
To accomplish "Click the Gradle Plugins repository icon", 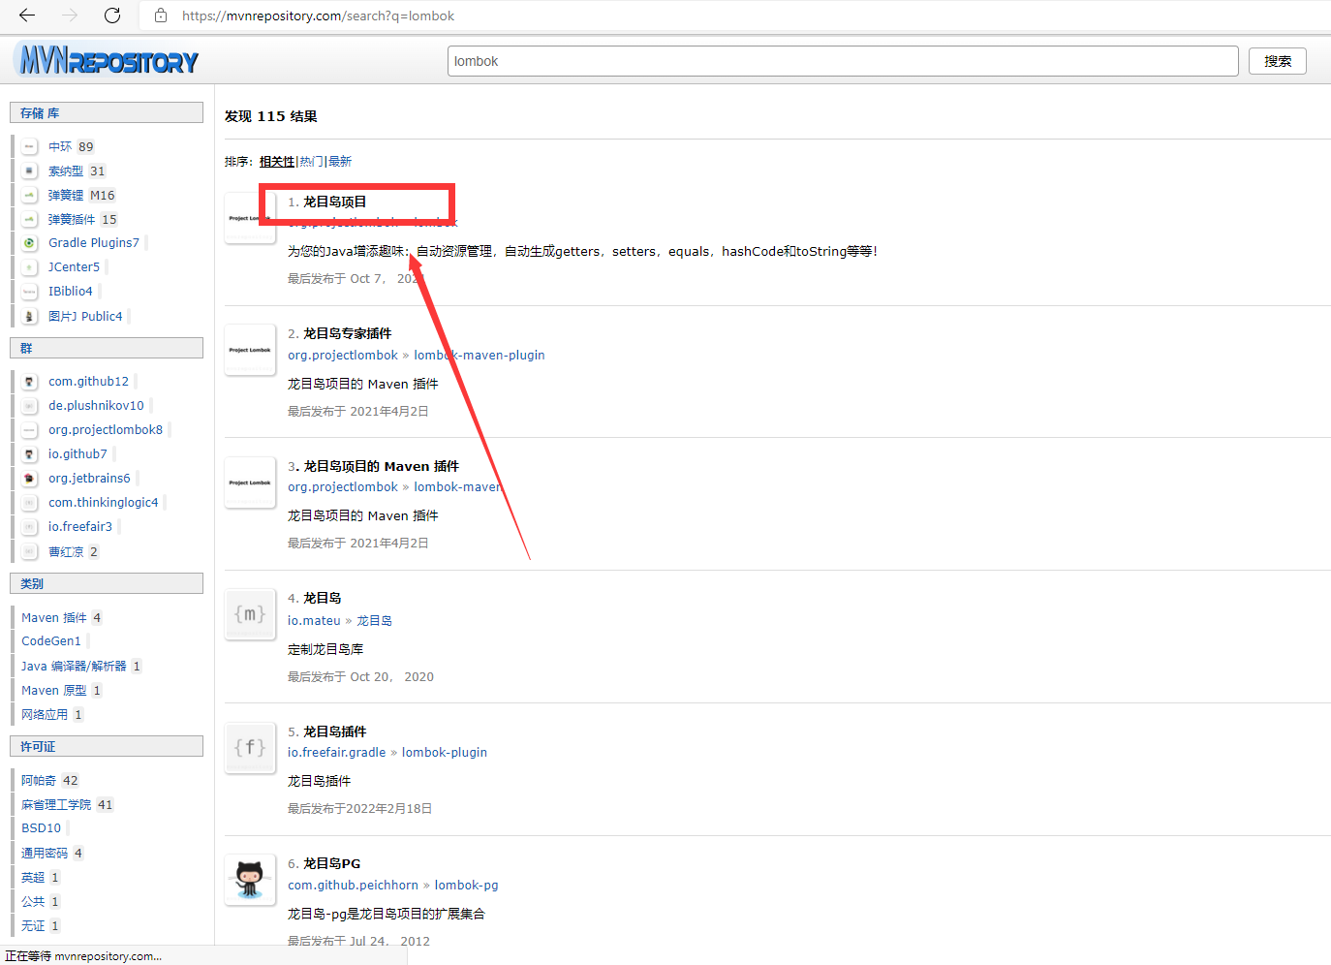I will click(30, 243).
